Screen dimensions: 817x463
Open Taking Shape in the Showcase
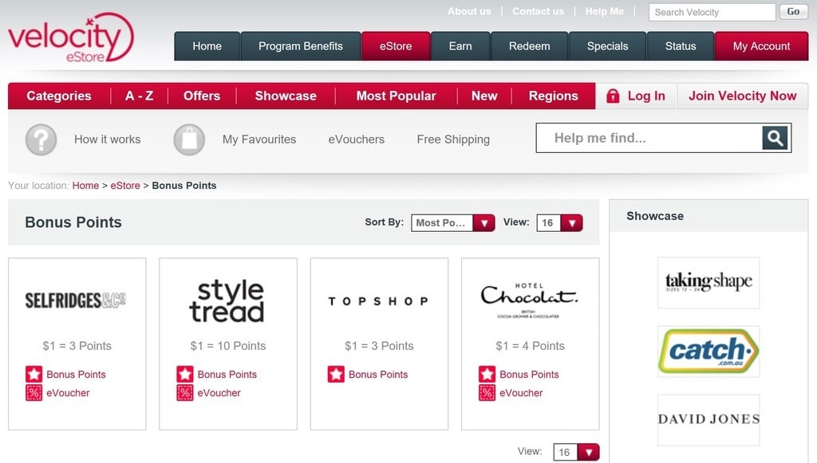(708, 282)
